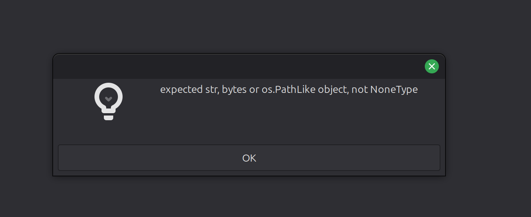Image resolution: width=531 pixels, height=217 pixels.
Task: Click the word "str," in the error
Action: (211, 90)
